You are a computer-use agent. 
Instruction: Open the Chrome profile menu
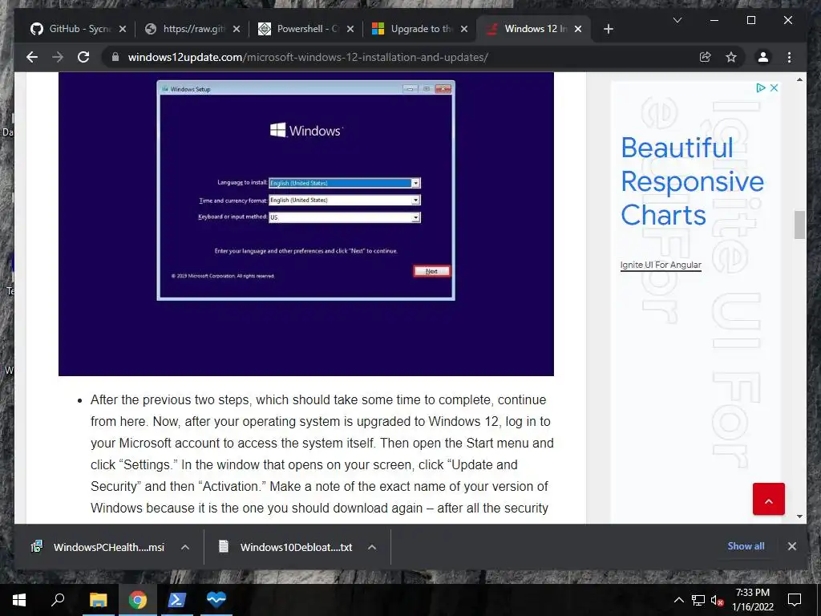click(x=763, y=57)
